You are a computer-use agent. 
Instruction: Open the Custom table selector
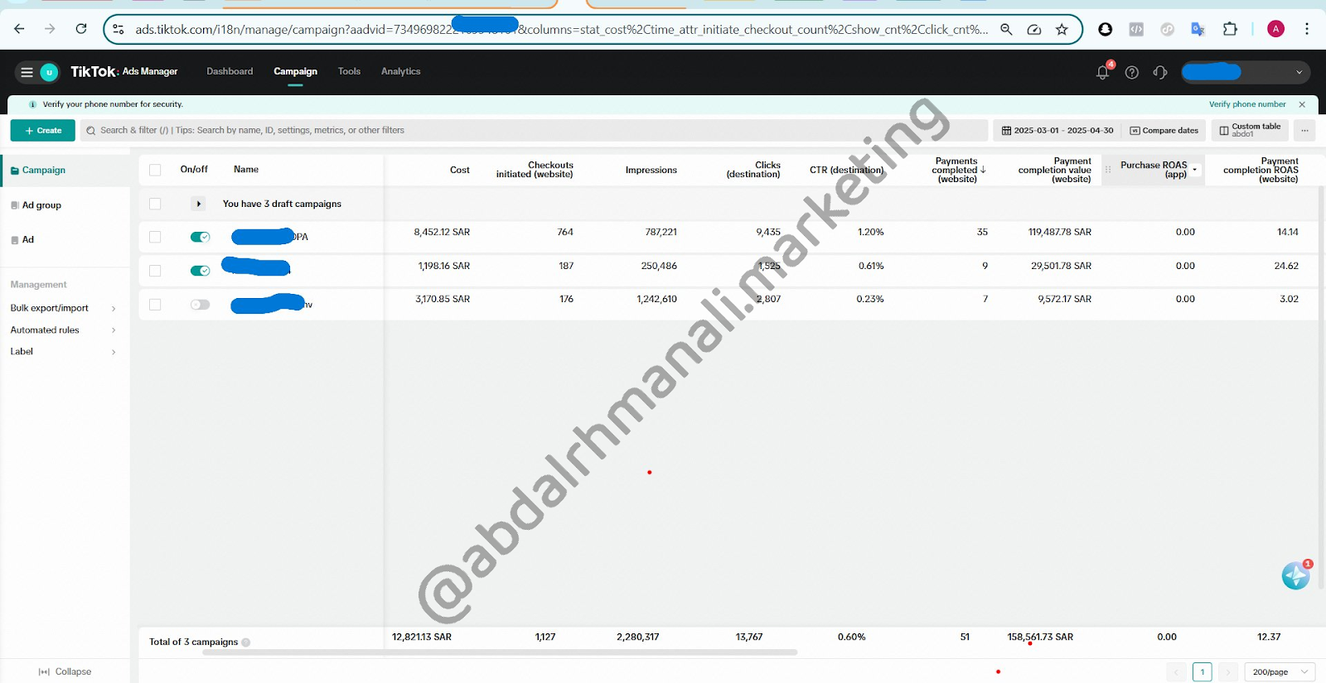(x=1250, y=130)
